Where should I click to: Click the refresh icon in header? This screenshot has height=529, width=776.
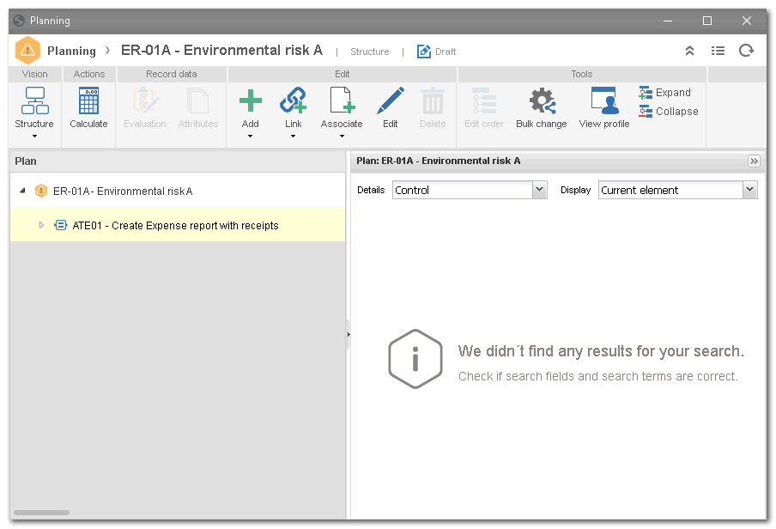click(746, 51)
